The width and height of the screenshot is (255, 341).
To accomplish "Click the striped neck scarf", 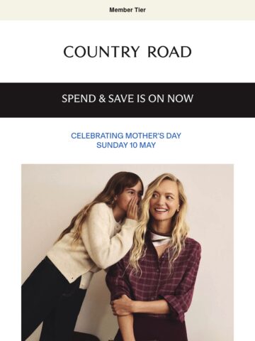I will click(x=160, y=238).
